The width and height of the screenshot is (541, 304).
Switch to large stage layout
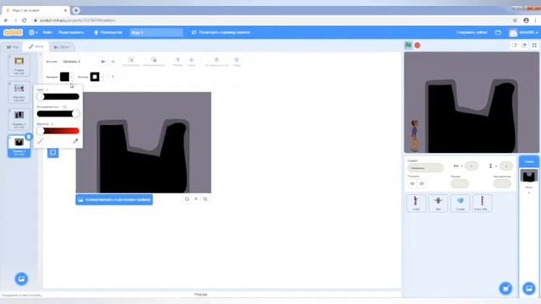[x=524, y=45]
